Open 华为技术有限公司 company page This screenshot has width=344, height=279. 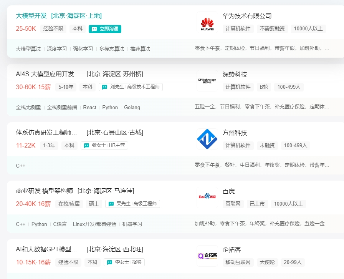point(247,16)
